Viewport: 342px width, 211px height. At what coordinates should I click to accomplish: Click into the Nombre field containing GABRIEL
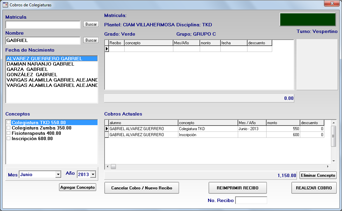tap(43, 40)
